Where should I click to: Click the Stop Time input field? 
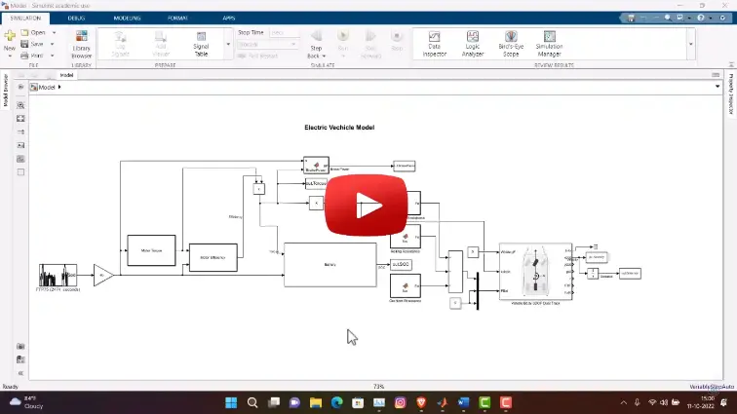click(284, 32)
